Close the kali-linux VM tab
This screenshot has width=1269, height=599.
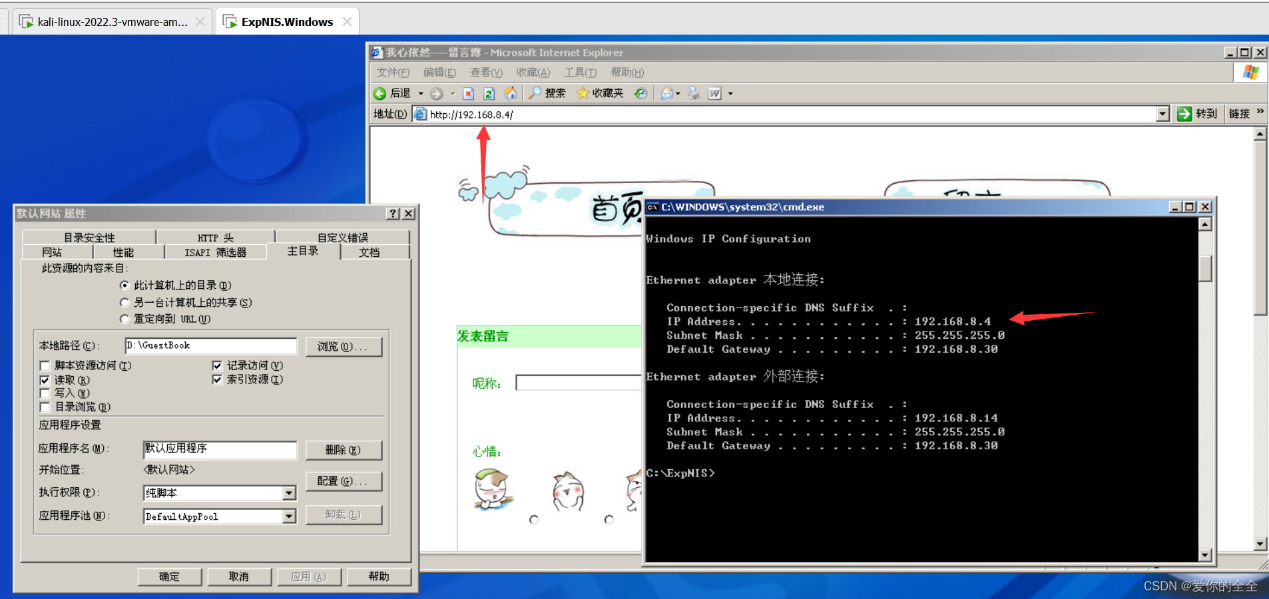point(200,22)
